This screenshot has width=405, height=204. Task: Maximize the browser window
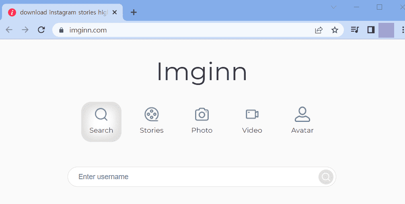(379, 7)
